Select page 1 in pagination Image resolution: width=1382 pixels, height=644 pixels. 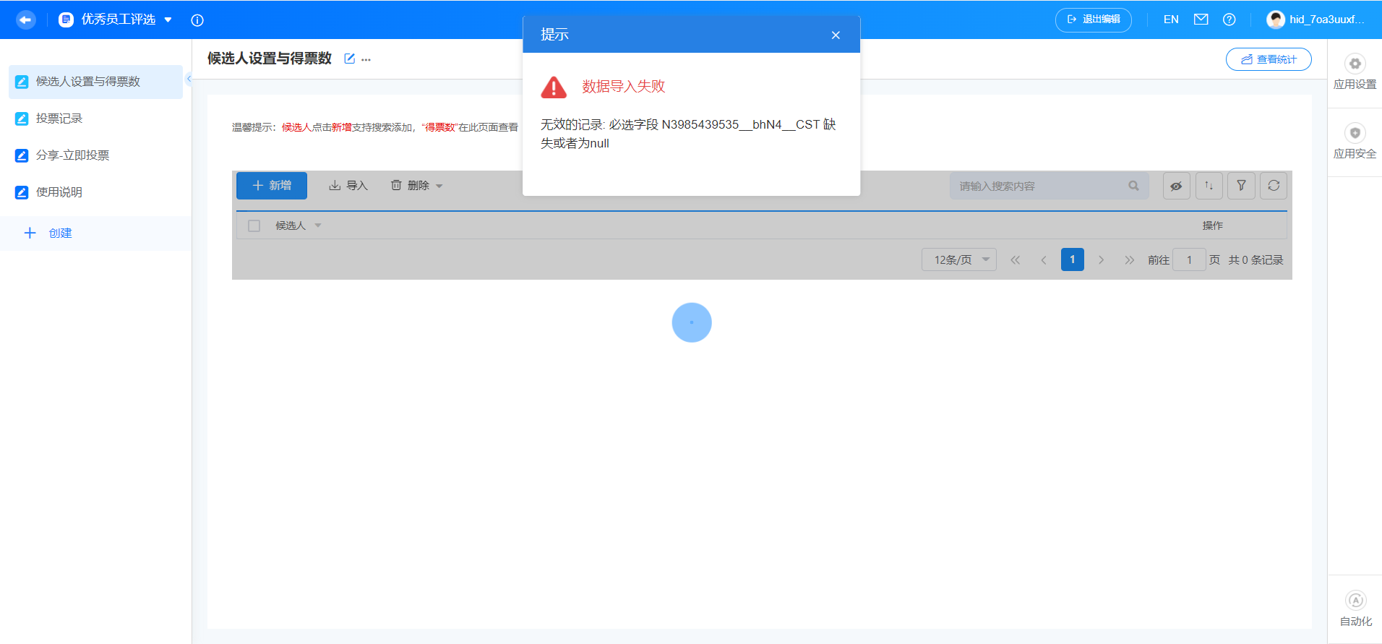click(1073, 259)
